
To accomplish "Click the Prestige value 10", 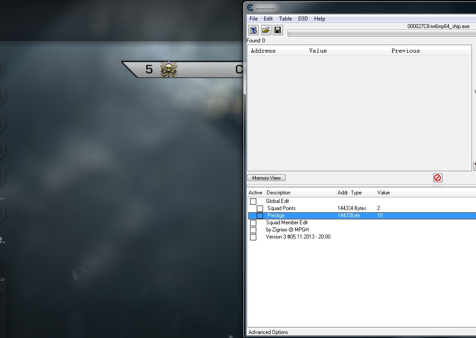I will [380, 215].
